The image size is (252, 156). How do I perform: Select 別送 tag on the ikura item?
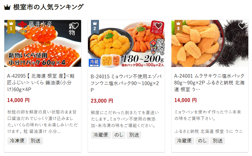pos(36,141)
